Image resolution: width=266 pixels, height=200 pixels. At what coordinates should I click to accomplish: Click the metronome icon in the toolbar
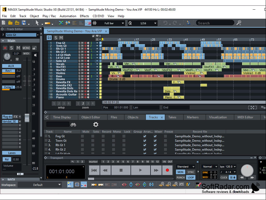[188, 23]
